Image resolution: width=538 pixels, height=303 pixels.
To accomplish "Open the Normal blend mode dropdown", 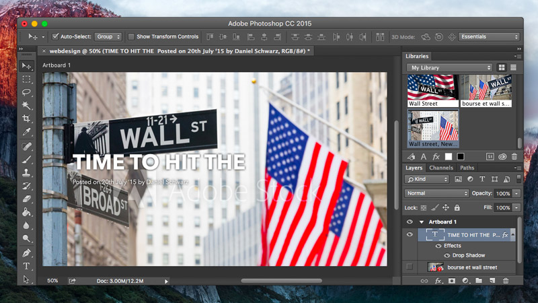I will [436, 193].
